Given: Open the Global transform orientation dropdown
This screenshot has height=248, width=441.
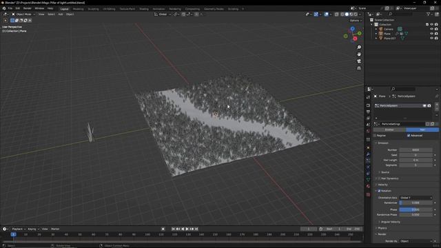Looking at the screenshot, I should [163, 14].
